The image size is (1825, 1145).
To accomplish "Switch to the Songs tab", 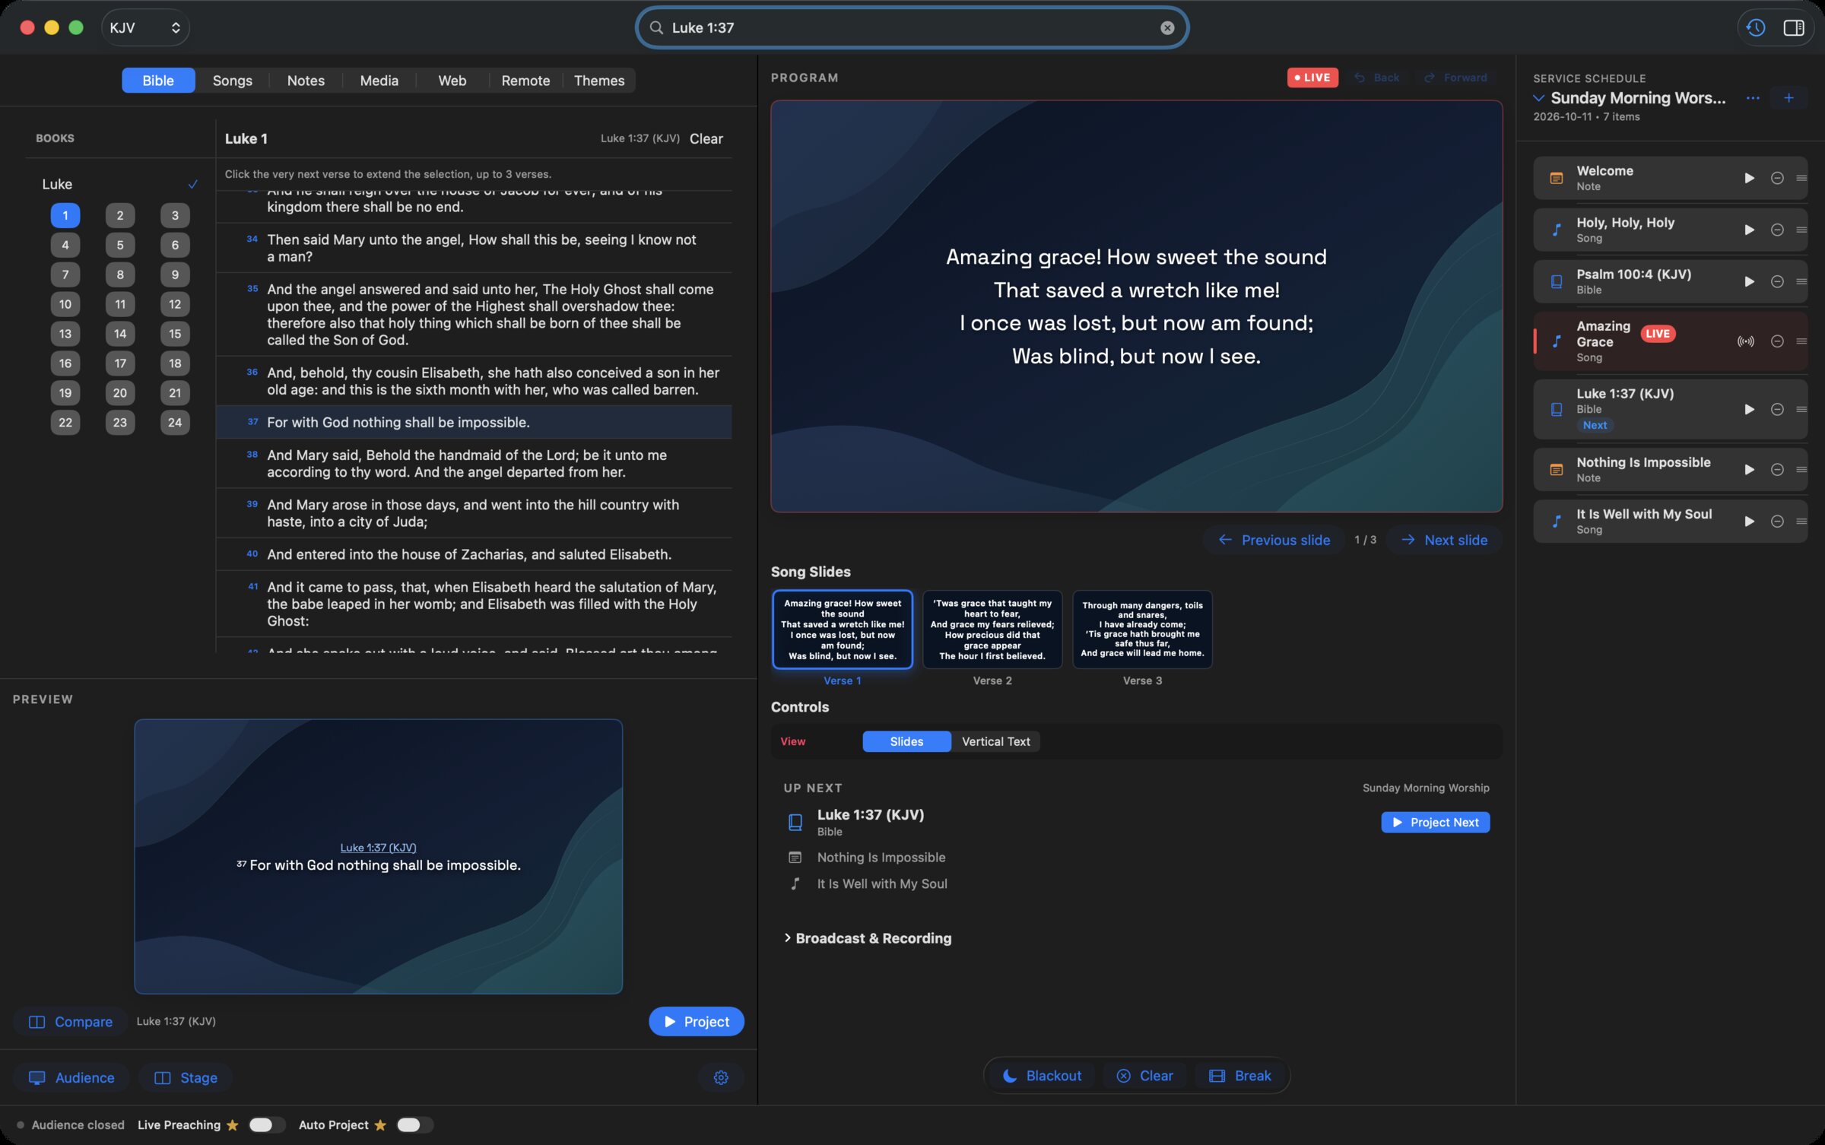I will click(x=232, y=81).
